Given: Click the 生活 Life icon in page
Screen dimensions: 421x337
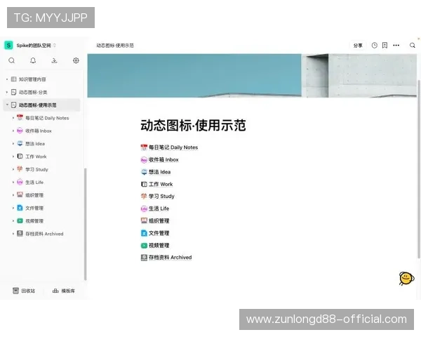Looking at the screenshot, I should [144, 209].
